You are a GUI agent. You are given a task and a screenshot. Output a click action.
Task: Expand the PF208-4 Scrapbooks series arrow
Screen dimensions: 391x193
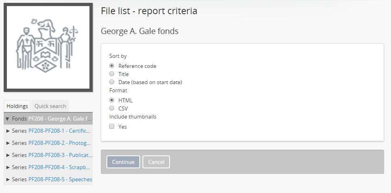[8, 167]
